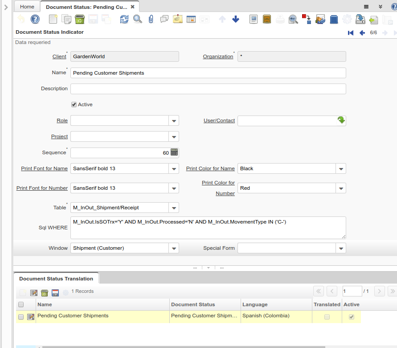Jump to first record with navigation arrow

(352, 32)
